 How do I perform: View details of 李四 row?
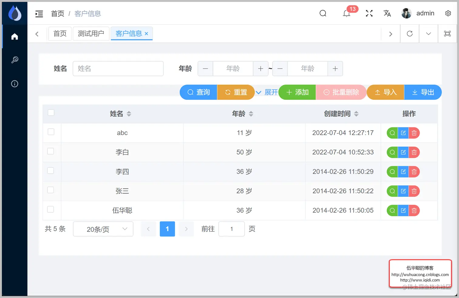(392, 172)
